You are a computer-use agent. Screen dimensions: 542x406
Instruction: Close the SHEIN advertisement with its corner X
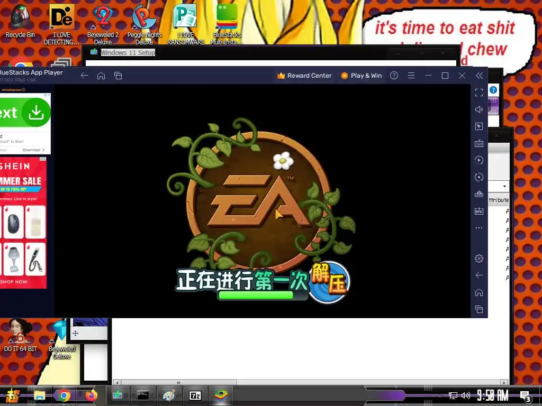(x=44, y=159)
